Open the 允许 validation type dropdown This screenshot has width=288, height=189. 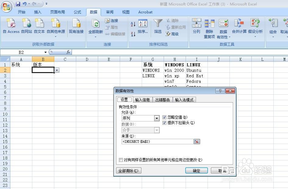(x=157, y=118)
